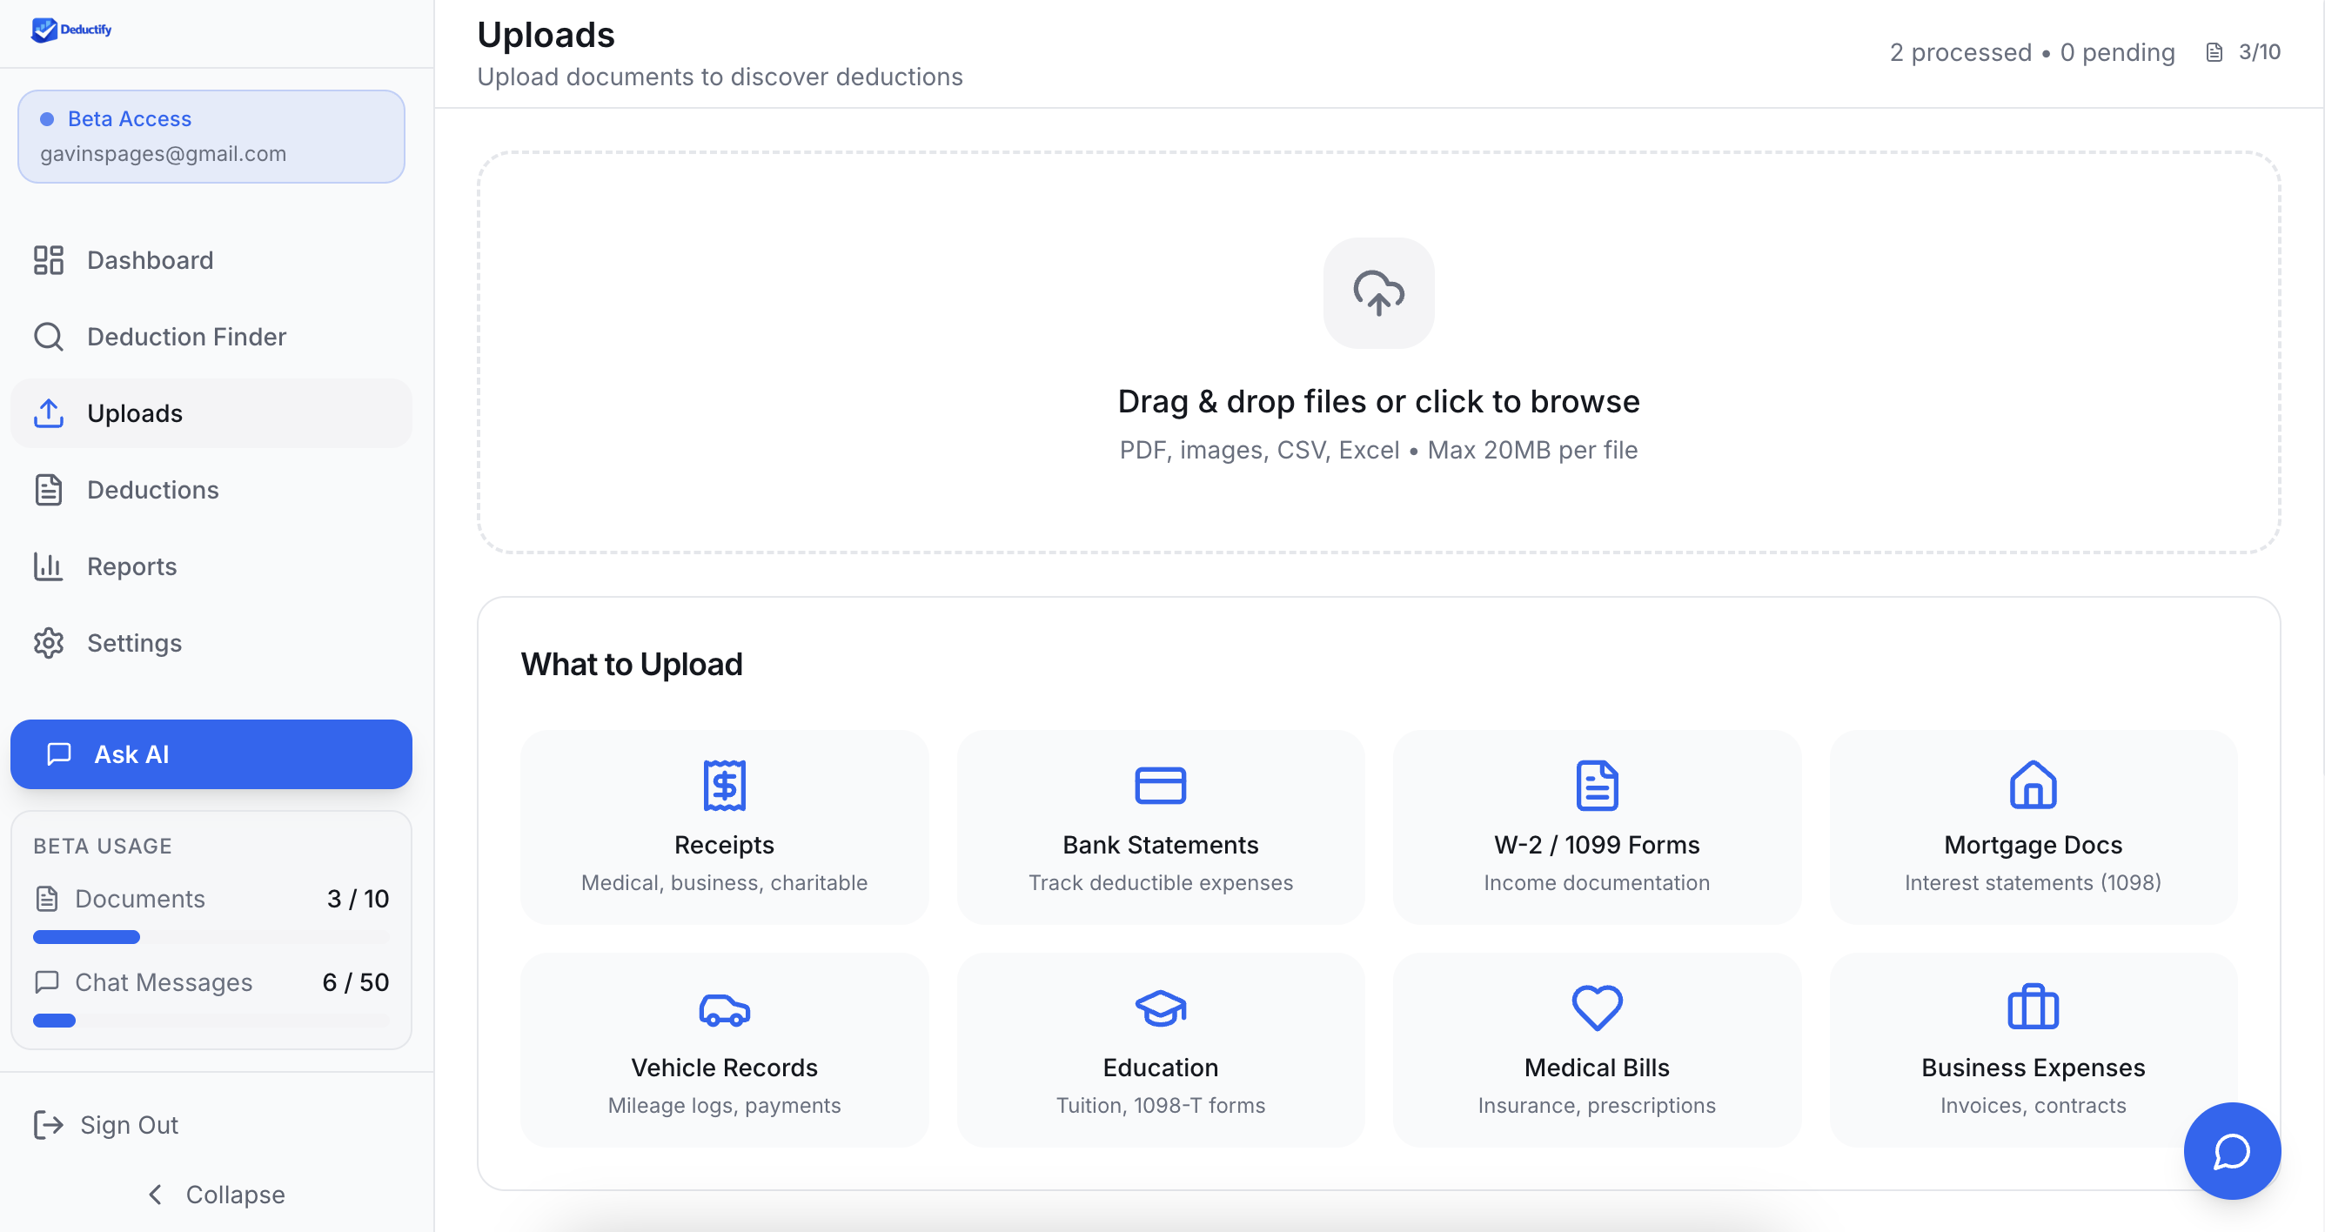
Task: Go to Deduction Finder
Action: coord(186,337)
